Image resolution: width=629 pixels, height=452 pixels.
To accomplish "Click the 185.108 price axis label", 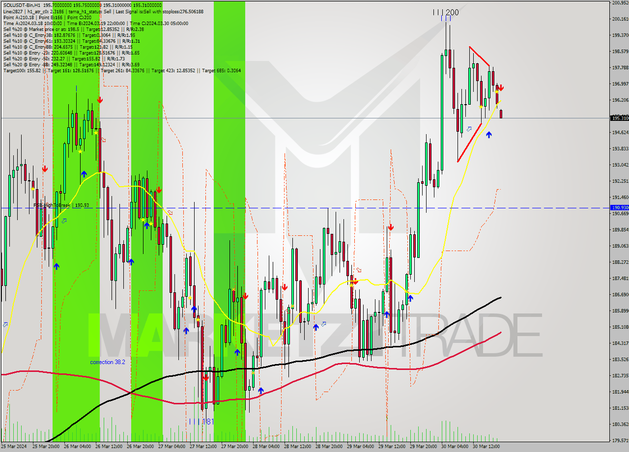I will [x=620, y=327].
